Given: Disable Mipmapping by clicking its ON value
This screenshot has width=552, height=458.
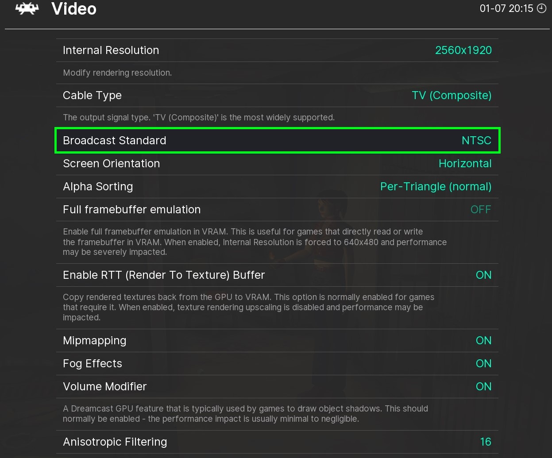Looking at the screenshot, I should point(483,340).
